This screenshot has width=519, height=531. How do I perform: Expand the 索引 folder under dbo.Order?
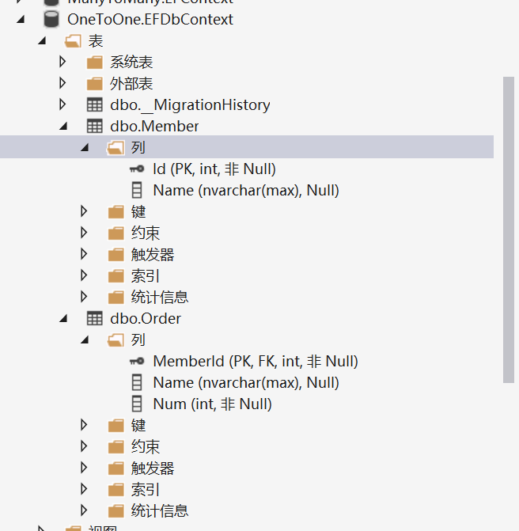point(85,489)
